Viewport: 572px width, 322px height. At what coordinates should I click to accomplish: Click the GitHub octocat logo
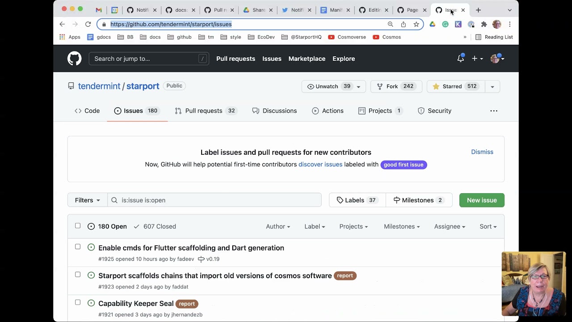[74, 59]
